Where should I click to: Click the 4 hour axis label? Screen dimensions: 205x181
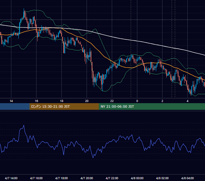pos(188,101)
